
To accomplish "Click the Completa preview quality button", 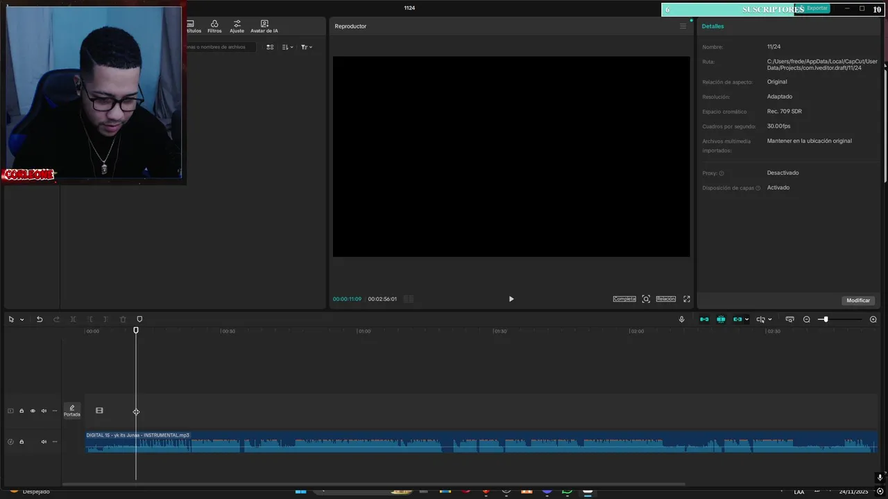I will (624, 299).
